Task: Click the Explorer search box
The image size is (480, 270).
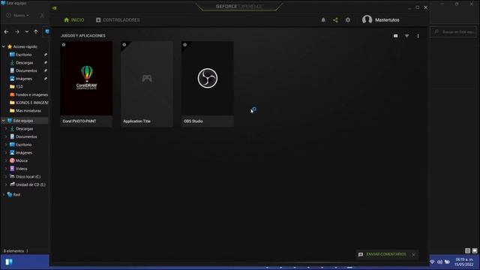Action: point(454,31)
